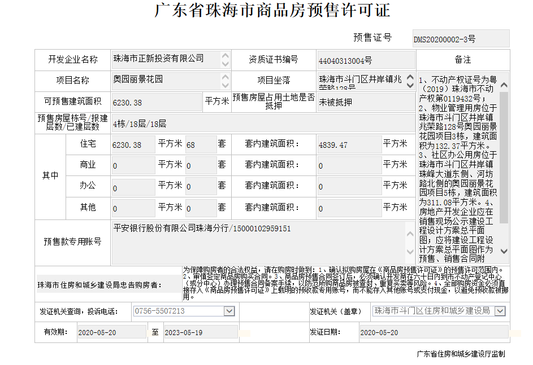Click the 预售证号 field DMS20200002-3号
Screen dimensions: 533x365
pos(461,39)
